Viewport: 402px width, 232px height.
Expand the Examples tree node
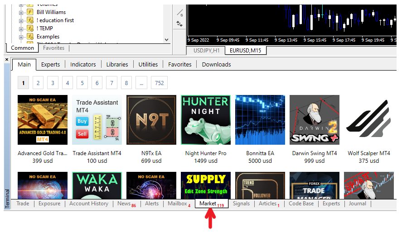(21, 37)
